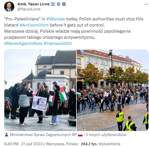Open the #Antisemitism hashtag

(x=34, y=25)
